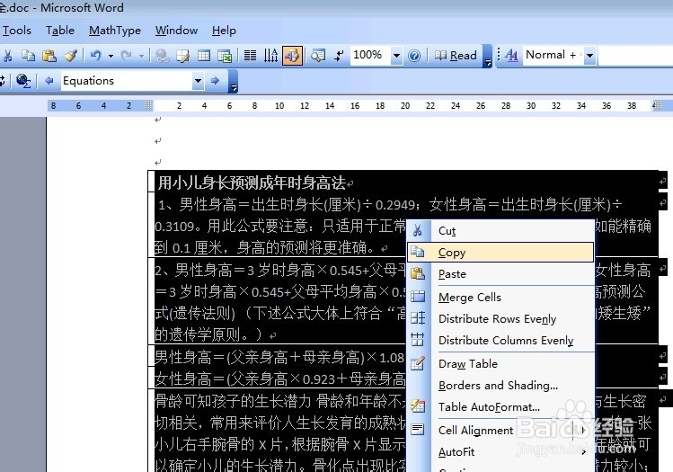Choose Paste from the context menu
This screenshot has height=472, width=673.
(500, 274)
